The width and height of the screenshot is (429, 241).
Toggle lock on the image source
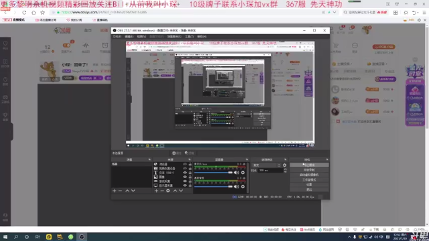click(x=190, y=177)
